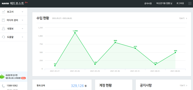Click the 부산걷기왕 컴행 님 account name

click(x=164, y=3)
